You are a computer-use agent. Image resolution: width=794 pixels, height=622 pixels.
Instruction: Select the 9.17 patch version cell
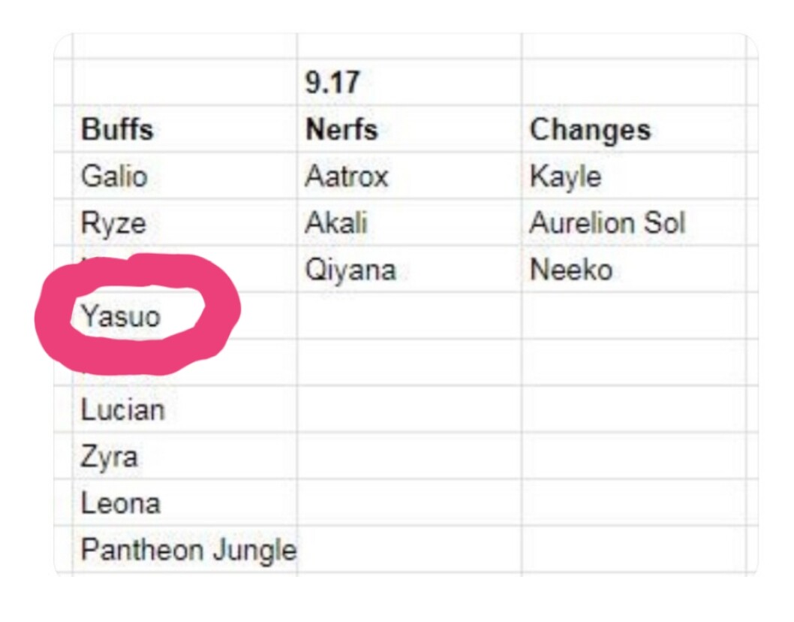tap(409, 82)
